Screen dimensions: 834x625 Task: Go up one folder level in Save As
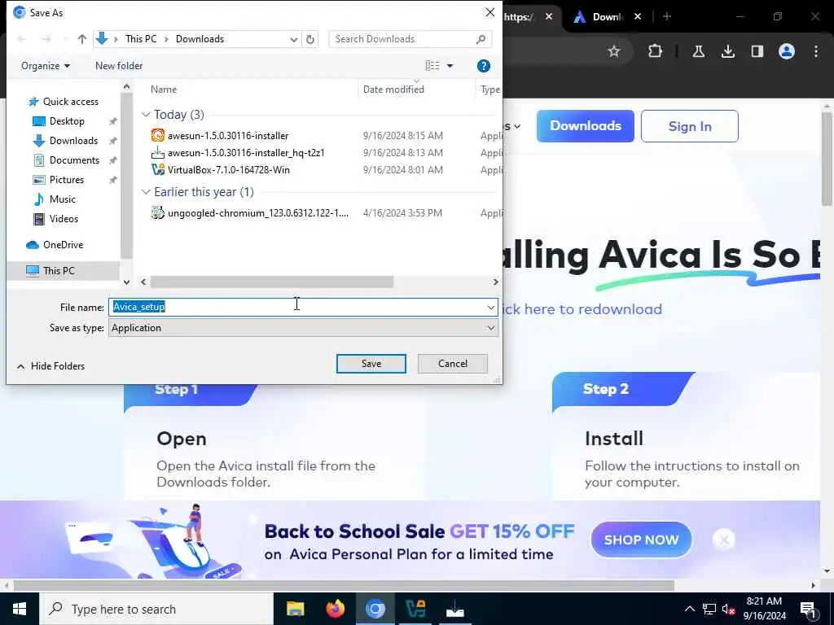pyautogui.click(x=82, y=39)
